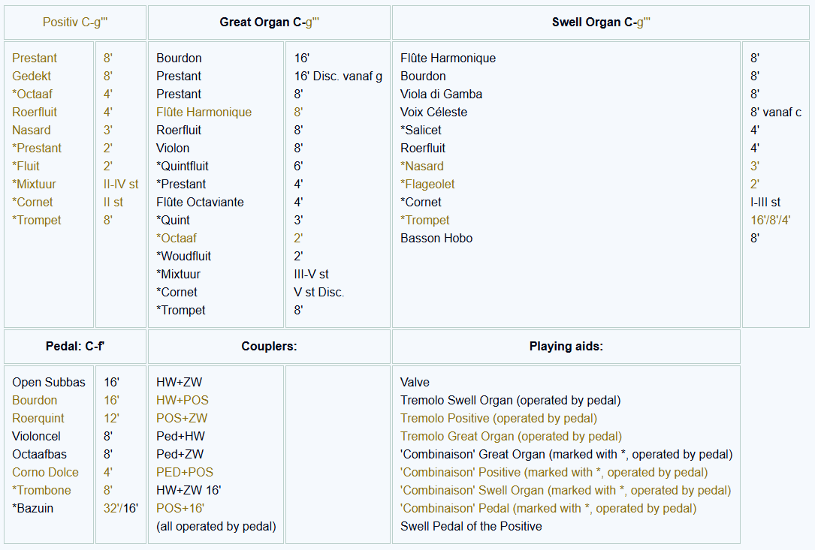Open the POS+ZW coupler link
The image size is (815, 550).
tap(182, 418)
